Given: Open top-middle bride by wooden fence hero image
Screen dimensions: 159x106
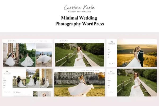Looking at the screenshot, I should click(79, 55).
